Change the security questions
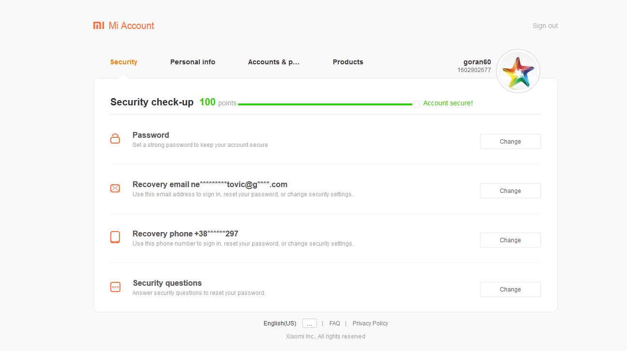Image resolution: width=627 pixels, height=351 pixels. [x=510, y=289]
